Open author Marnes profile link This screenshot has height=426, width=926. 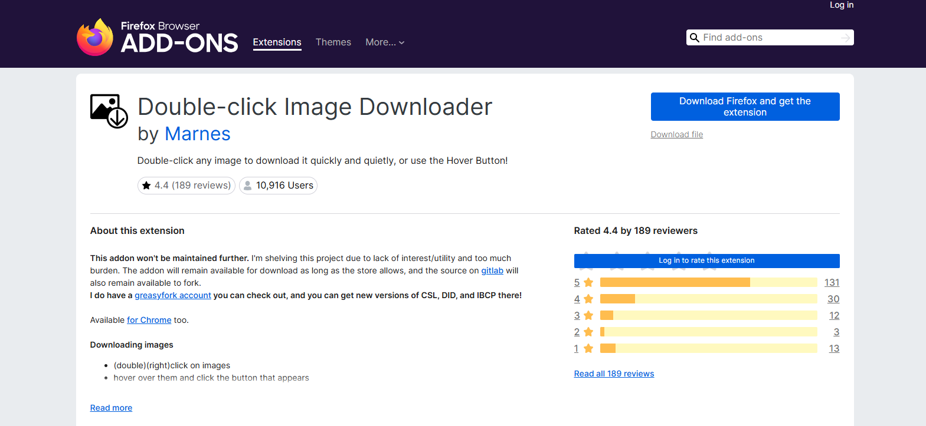coord(198,134)
